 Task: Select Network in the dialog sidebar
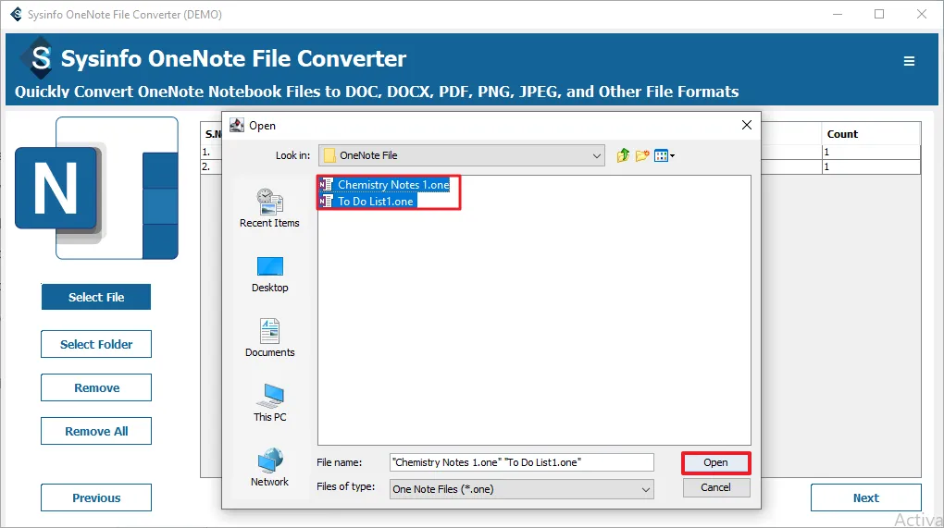(x=269, y=467)
